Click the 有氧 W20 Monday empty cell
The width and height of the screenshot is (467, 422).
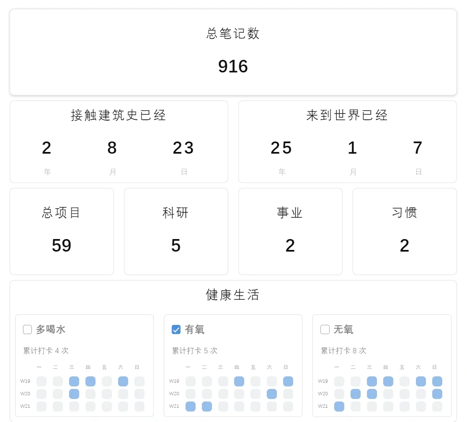[x=191, y=394]
